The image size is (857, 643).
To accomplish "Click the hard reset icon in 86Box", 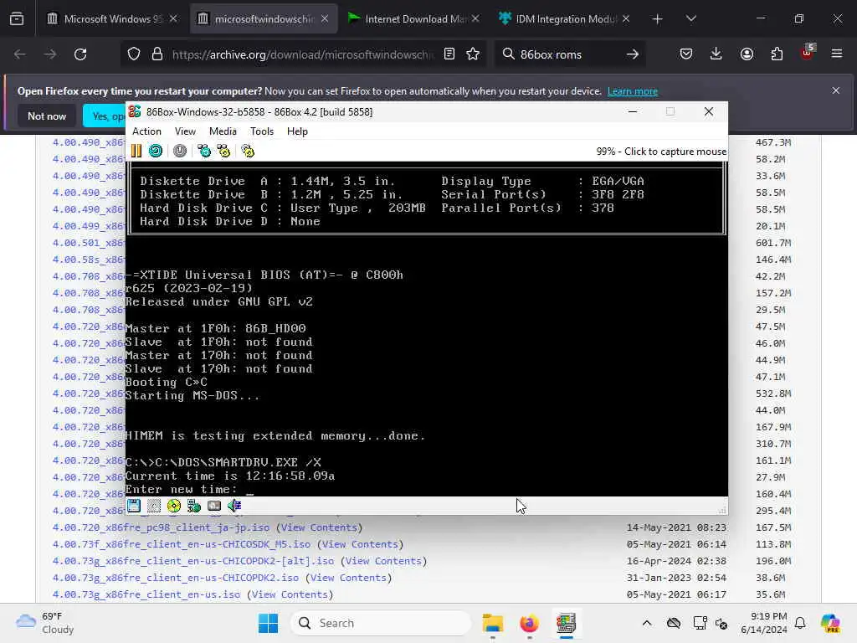I will pyautogui.click(x=156, y=151).
